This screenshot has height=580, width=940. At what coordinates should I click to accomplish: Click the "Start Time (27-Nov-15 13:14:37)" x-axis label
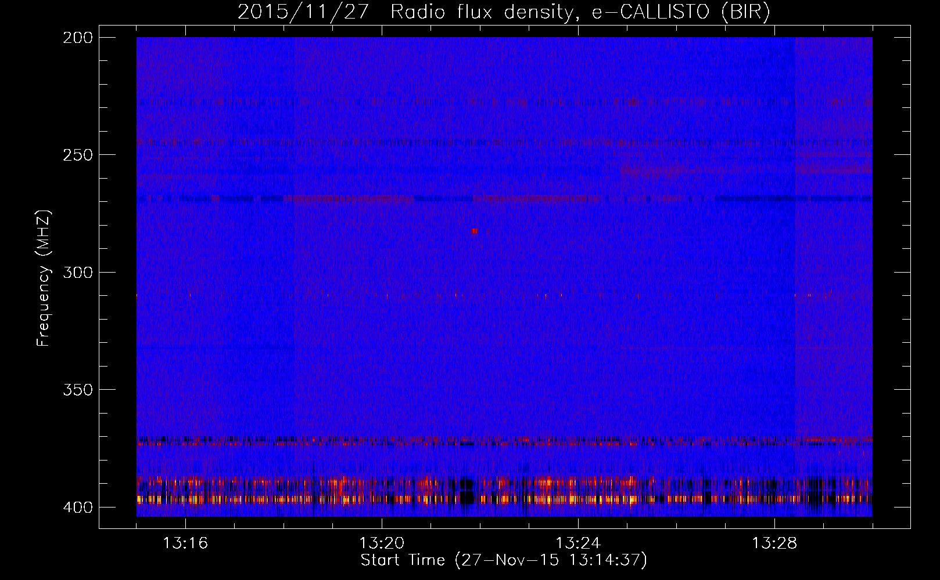click(x=504, y=560)
